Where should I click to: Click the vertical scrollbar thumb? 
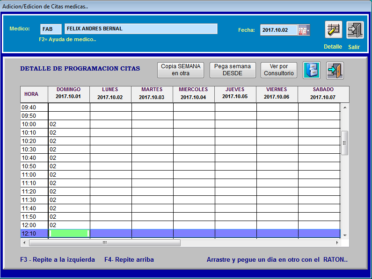click(345, 143)
